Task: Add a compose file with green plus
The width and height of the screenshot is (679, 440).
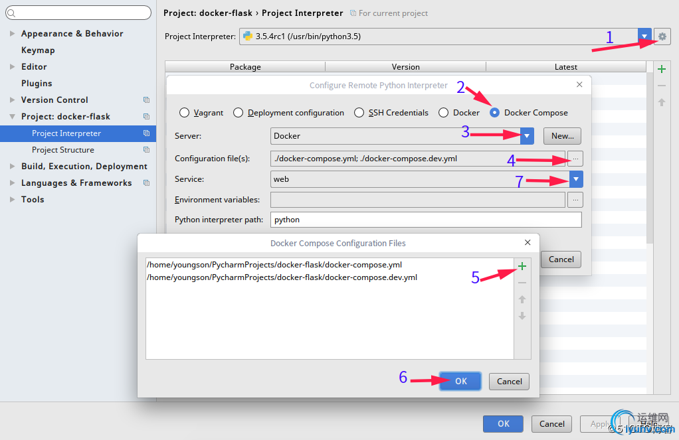Action: [522, 266]
